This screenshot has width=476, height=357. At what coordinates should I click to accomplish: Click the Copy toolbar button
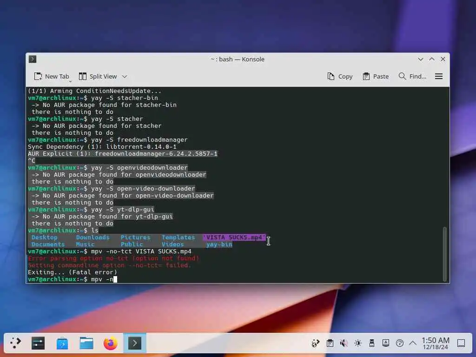[x=340, y=77]
